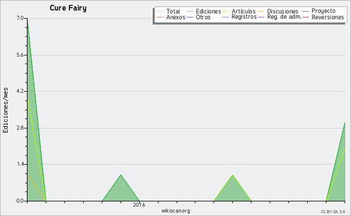
Task: Click the Reversiones legend entry
Action: pos(324,17)
